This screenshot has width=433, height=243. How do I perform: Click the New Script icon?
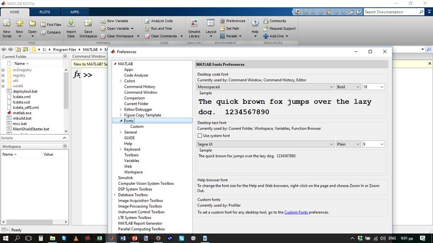pyautogui.click(x=7, y=23)
